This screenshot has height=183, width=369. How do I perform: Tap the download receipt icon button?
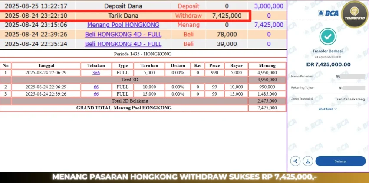[x=308, y=161]
